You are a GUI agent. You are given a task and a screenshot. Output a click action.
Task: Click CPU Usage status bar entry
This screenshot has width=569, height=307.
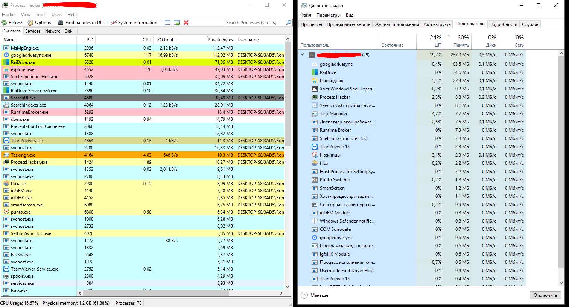(20, 303)
